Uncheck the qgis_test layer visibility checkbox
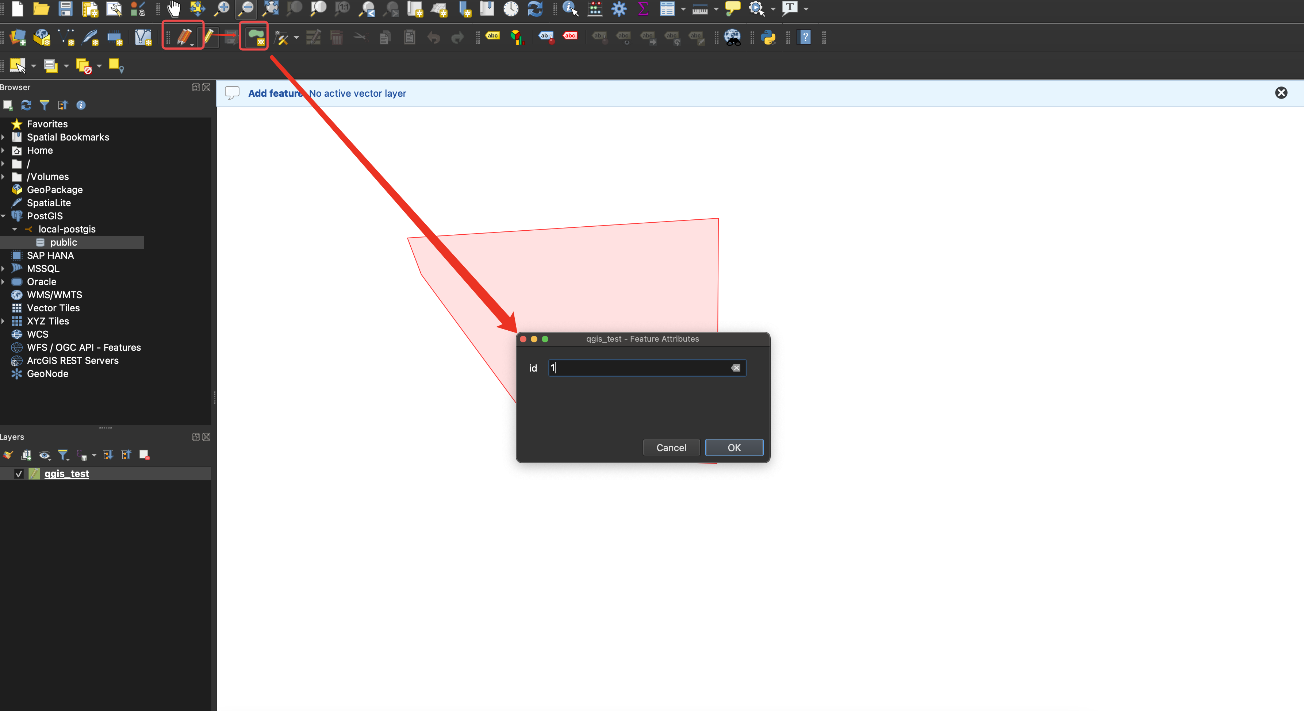This screenshot has height=711, width=1304. point(19,474)
